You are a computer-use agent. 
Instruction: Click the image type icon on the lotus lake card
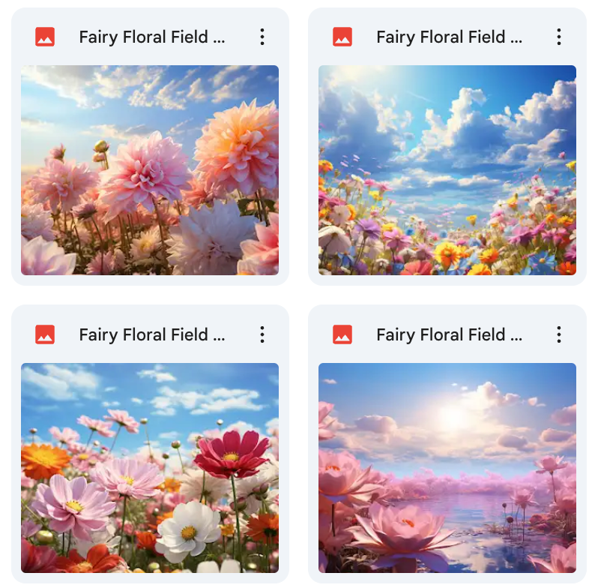(342, 334)
